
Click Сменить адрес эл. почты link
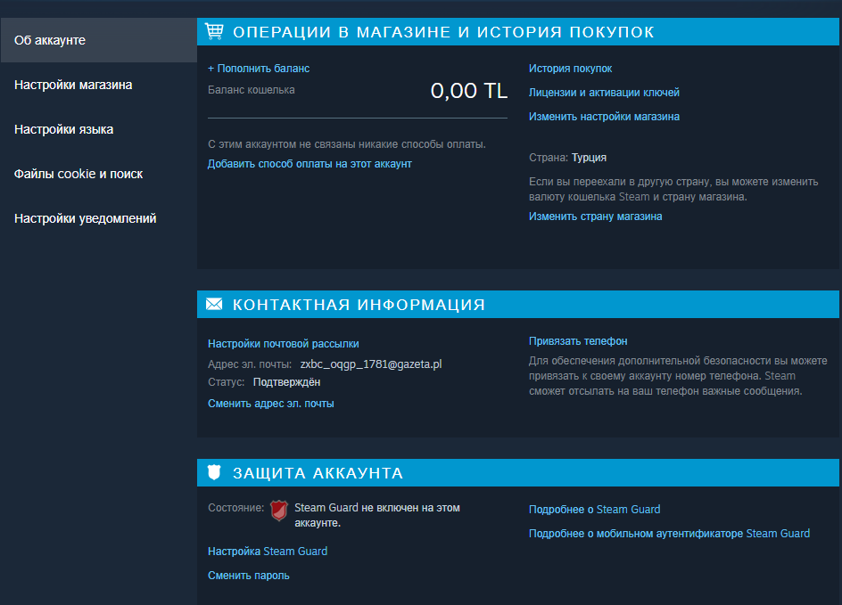(270, 404)
